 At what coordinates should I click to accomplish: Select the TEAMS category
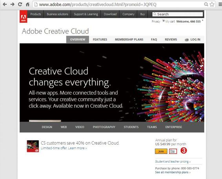point(152,127)
